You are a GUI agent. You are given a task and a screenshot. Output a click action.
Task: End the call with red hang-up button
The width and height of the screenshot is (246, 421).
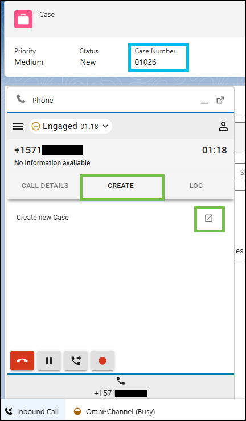pyautogui.click(x=22, y=361)
